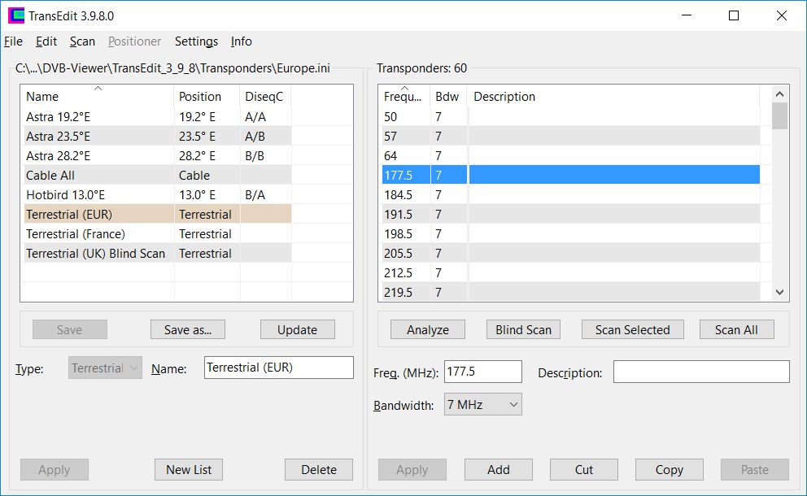This screenshot has height=496, width=807.
Task: Click the Name column header to sort
Action: [x=98, y=96]
